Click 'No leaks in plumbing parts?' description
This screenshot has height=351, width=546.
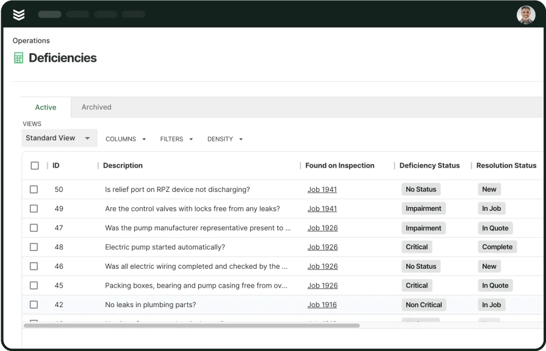click(x=151, y=305)
